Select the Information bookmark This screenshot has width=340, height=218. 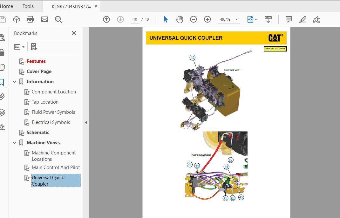coord(40,82)
